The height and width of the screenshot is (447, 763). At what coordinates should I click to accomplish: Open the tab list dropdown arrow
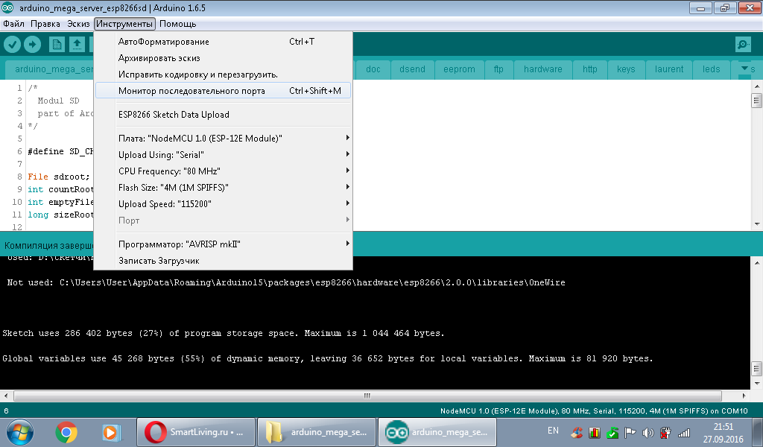point(747,69)
